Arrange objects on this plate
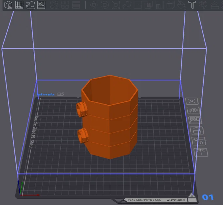 point(195,120)
